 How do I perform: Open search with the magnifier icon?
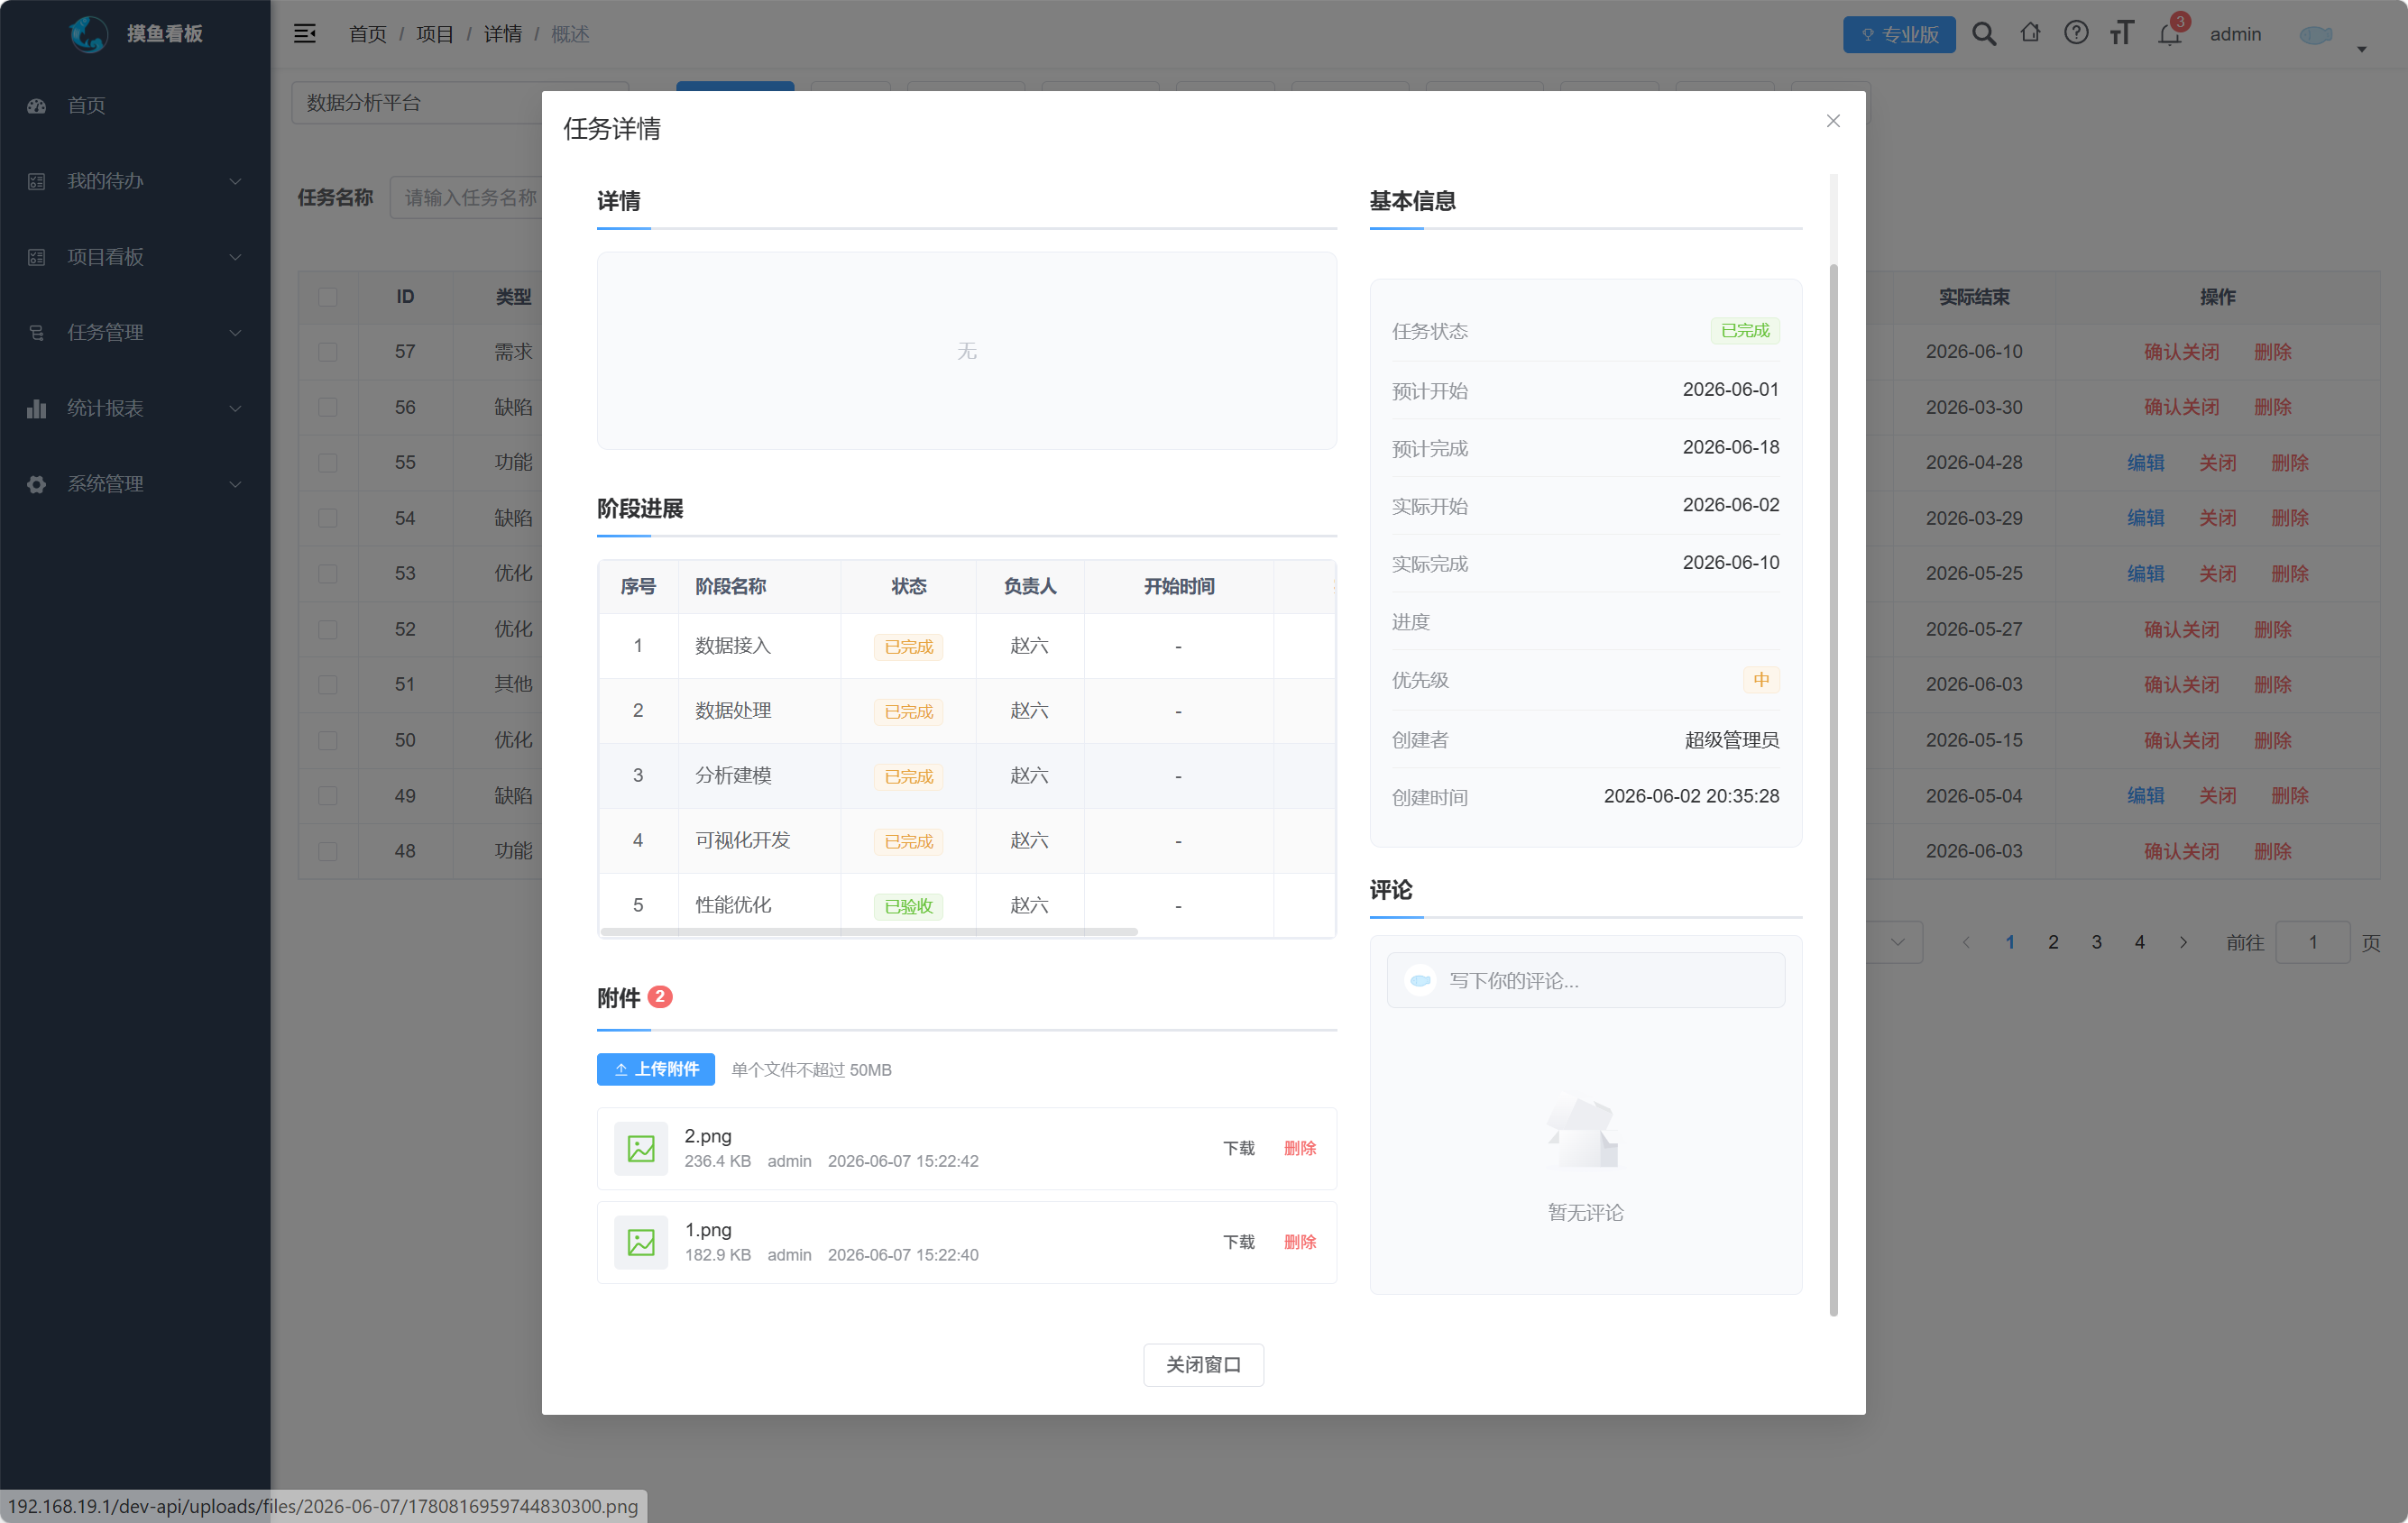click(1984, 34)
